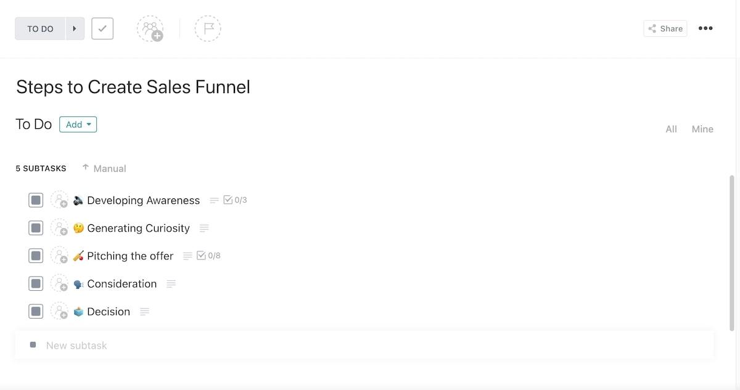The image size is (740, 390).
Task: Toggle status box of Pitching the offer subtask
Action: pos(36,256)
